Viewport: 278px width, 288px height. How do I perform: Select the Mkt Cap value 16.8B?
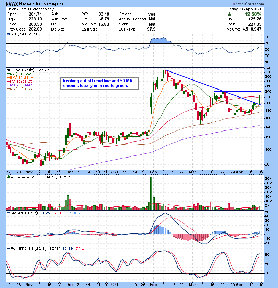(x=104, y=24)
